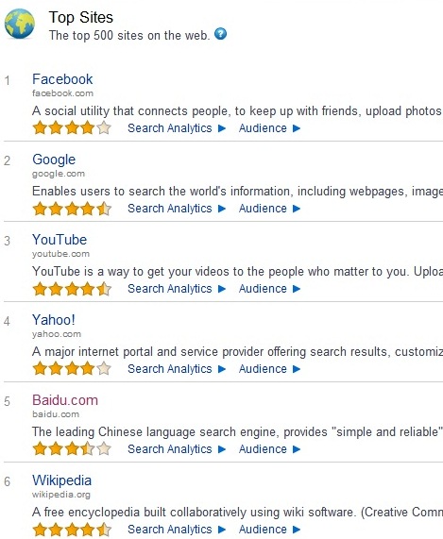Click Yahoo!'s star rating

pos(72,368)
